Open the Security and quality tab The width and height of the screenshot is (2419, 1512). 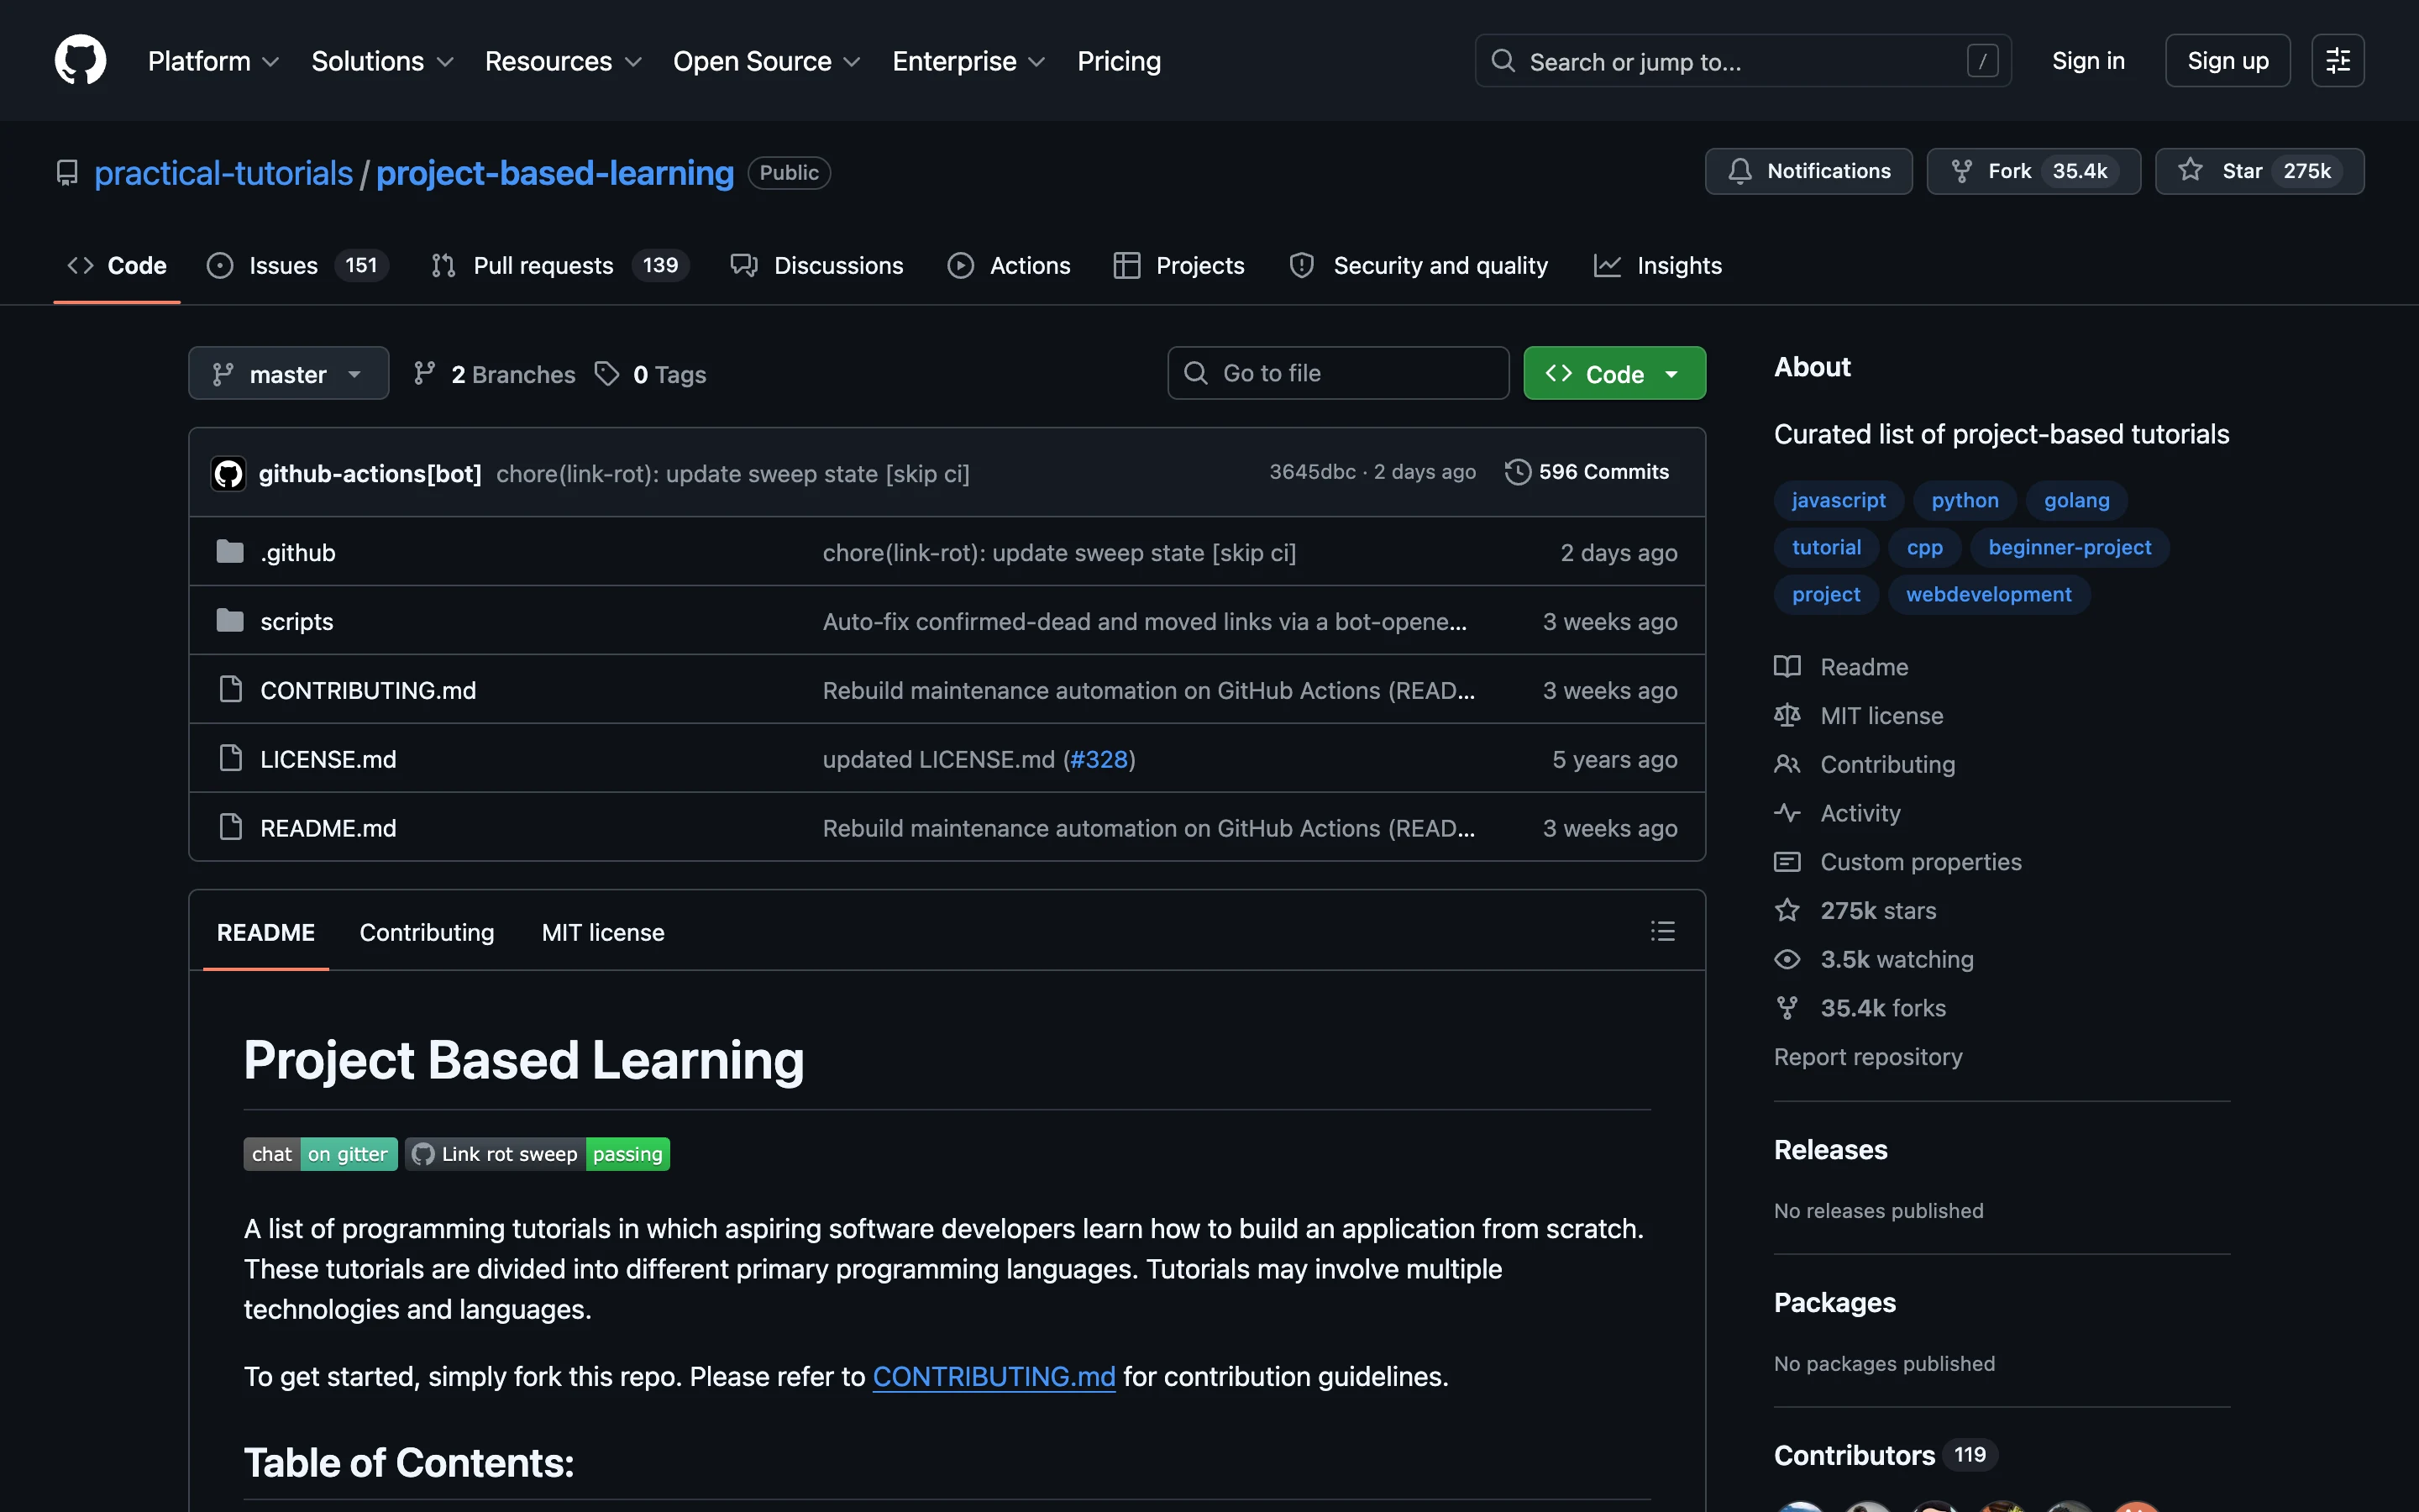point(1419,265)
